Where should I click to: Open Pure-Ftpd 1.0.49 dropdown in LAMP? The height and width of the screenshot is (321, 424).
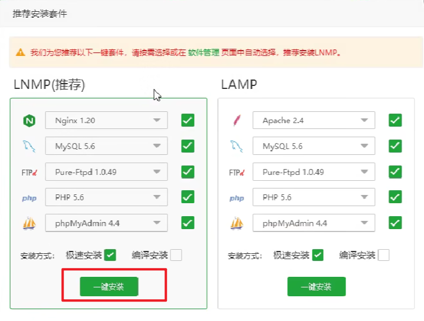click(x=314, y=172)
